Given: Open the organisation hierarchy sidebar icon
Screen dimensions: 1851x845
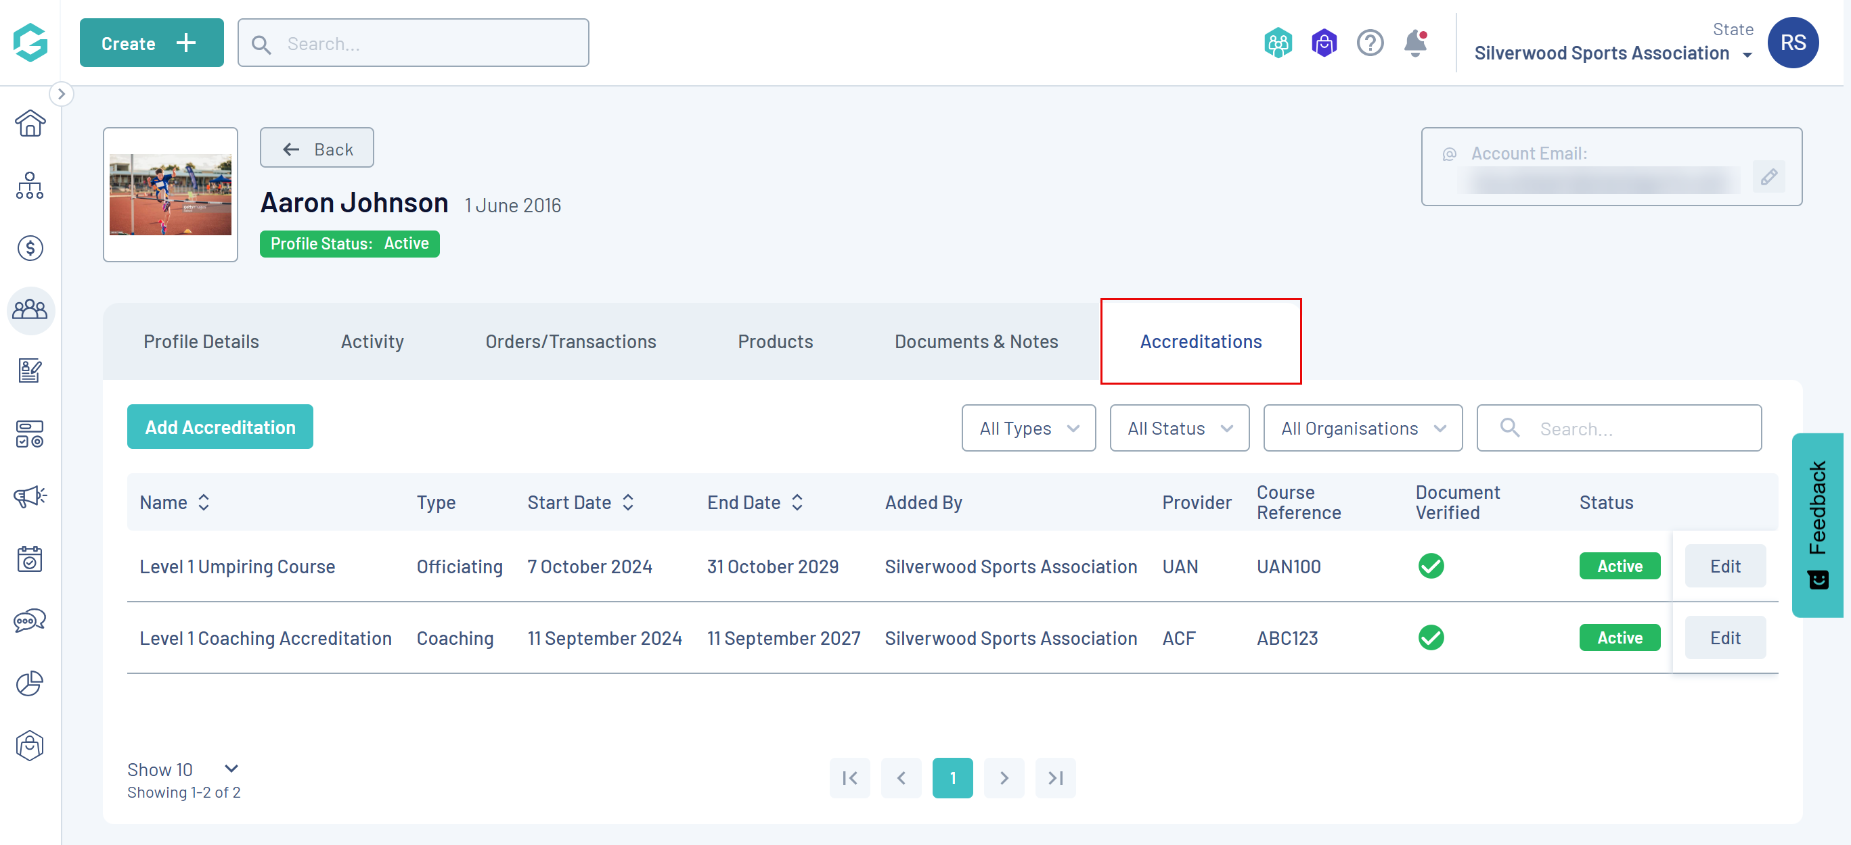Looking at the screenshot, I should 30,186.
